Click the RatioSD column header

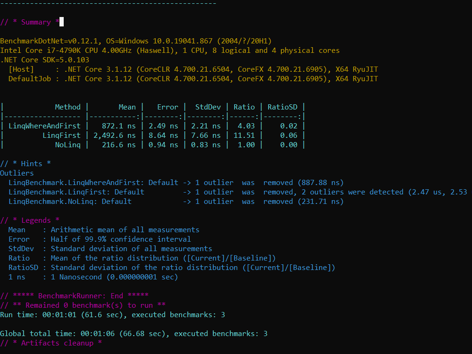(x=283, y=107)
